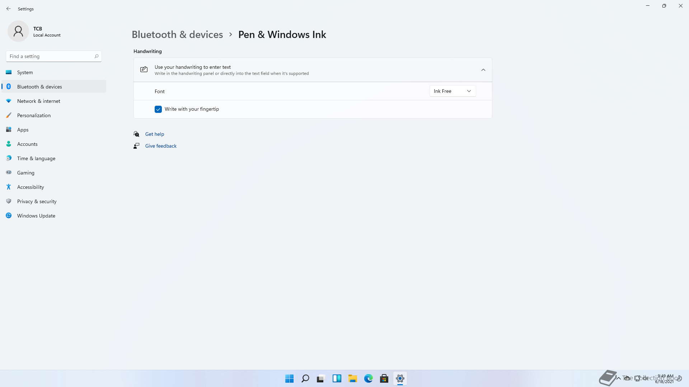Click the Give feedback person icon

point(136,146)
